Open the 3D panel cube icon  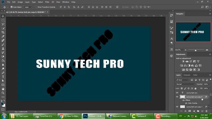172,56
